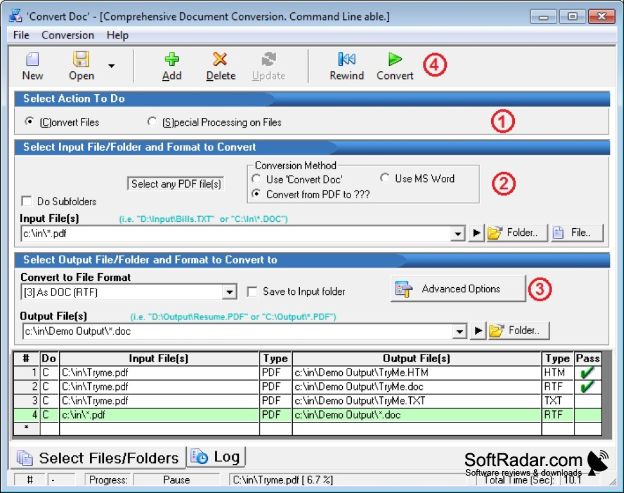The width and height of the screenshot is (624, 493).
Task: Click output cell 'c:\in\Demo Output\TryMe.HTM'
Action: (x=417, y=372)
